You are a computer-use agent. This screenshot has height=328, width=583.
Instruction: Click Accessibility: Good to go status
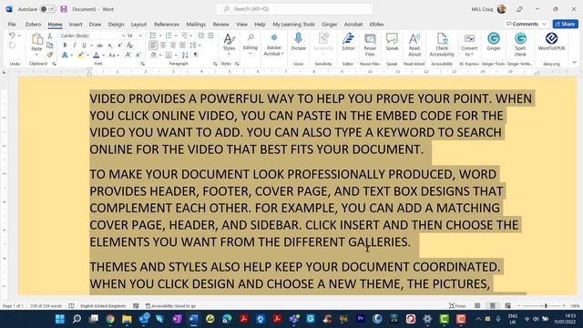pyautogui.click(x=170, y=306)
